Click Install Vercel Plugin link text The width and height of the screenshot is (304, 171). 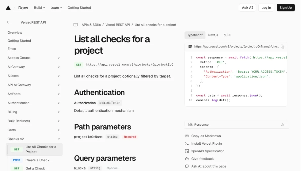[206, 144]
